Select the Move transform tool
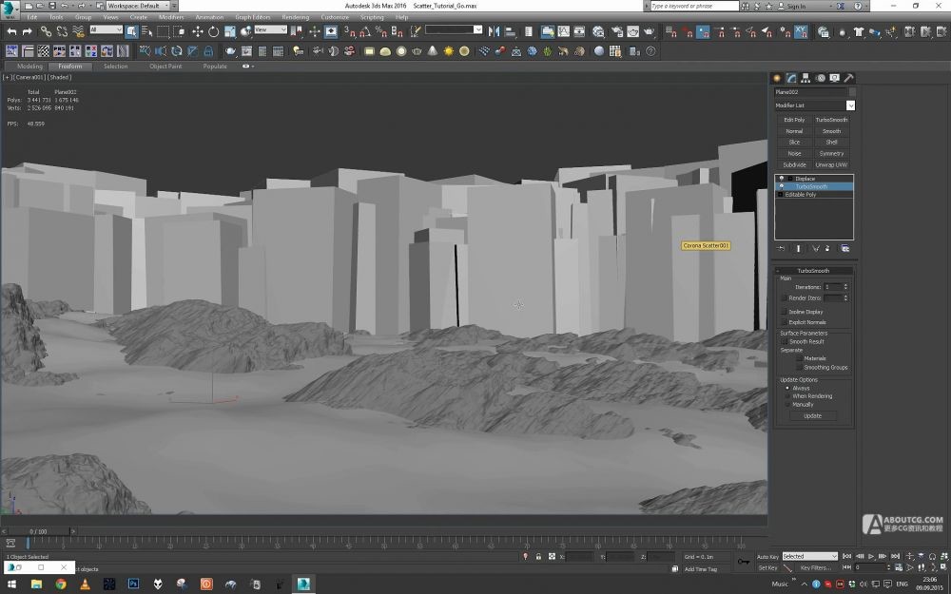Viewport: 951px width, 594px height. [x=198, y=31]
